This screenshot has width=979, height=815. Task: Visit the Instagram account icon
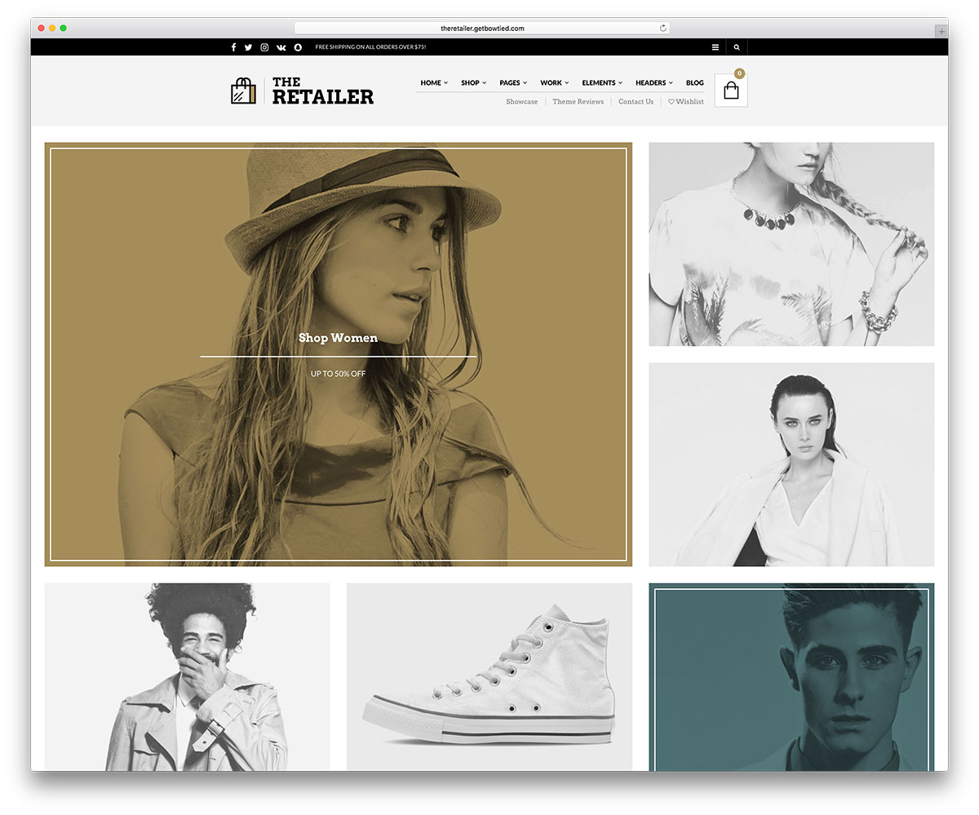coord(264,47)
